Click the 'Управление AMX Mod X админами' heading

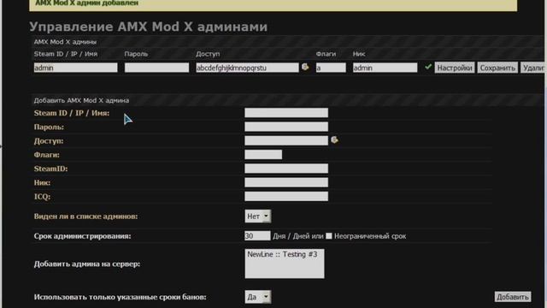(x=148, y=27)
